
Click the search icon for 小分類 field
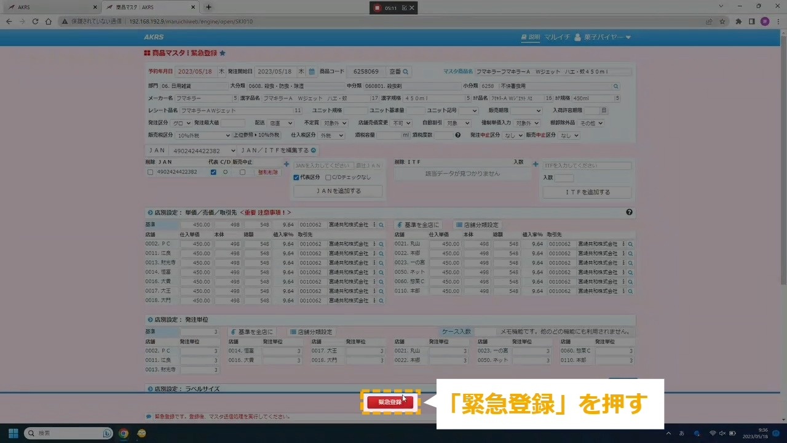click(x=616, y=87)
